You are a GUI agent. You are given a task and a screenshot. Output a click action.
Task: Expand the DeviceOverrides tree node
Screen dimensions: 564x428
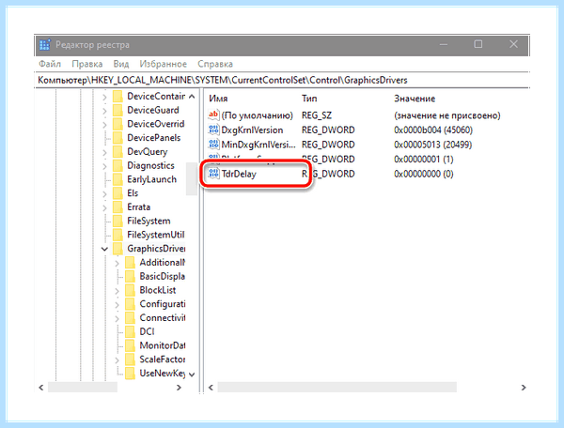[104, 125]
